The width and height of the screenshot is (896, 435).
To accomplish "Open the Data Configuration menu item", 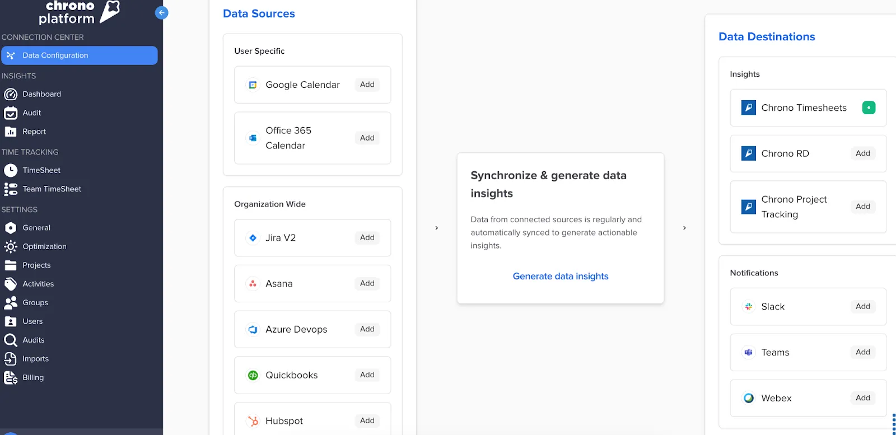I will (x=79, y=55).
